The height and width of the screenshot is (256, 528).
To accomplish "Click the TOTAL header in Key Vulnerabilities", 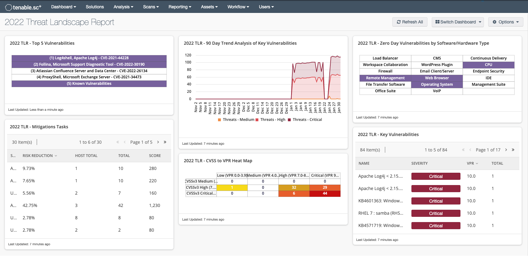I will click(x=497, y=163).
